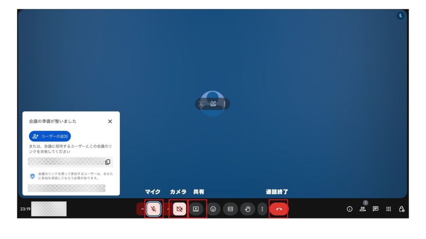Image resolution: width=426 pixels, height=239 pixels.
Task: Copy the meeting link
Action: click(108, 162)
